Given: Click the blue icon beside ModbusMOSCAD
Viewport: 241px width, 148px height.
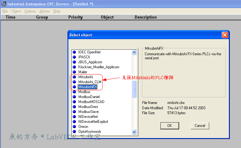Looking at the screenshot, I should click(x=74, y=102).
